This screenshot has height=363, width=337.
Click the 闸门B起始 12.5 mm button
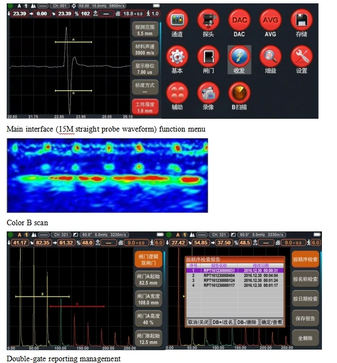point(148,338)
